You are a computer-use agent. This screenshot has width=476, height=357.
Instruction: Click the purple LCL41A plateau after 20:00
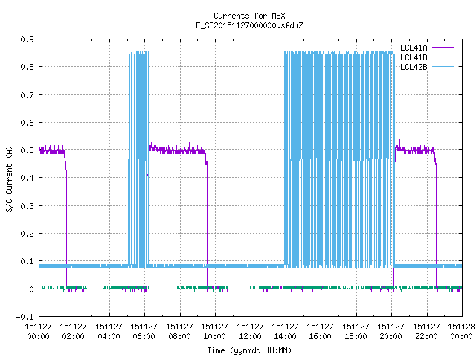pyautogui.click(x=415, y=150)
